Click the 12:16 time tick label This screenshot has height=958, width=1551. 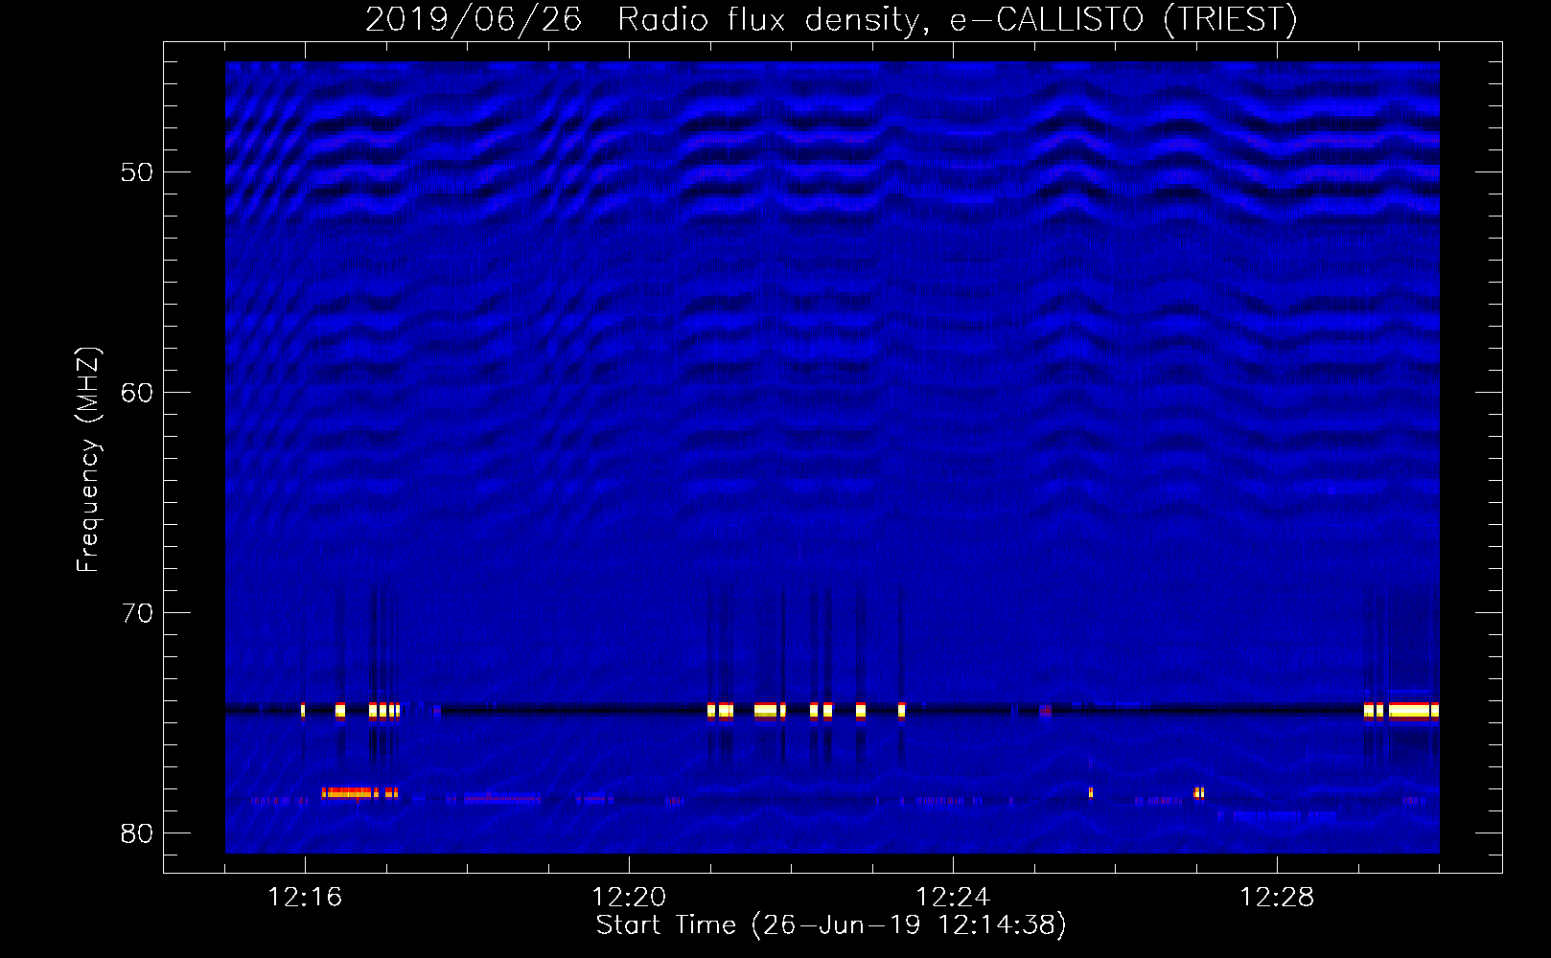click(305, 898)
